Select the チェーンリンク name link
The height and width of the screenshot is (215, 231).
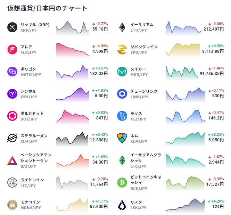144,91
